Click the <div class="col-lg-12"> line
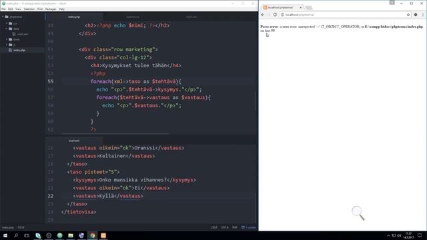The width and height of the screenshot is (427, 240). pos(118,57)
